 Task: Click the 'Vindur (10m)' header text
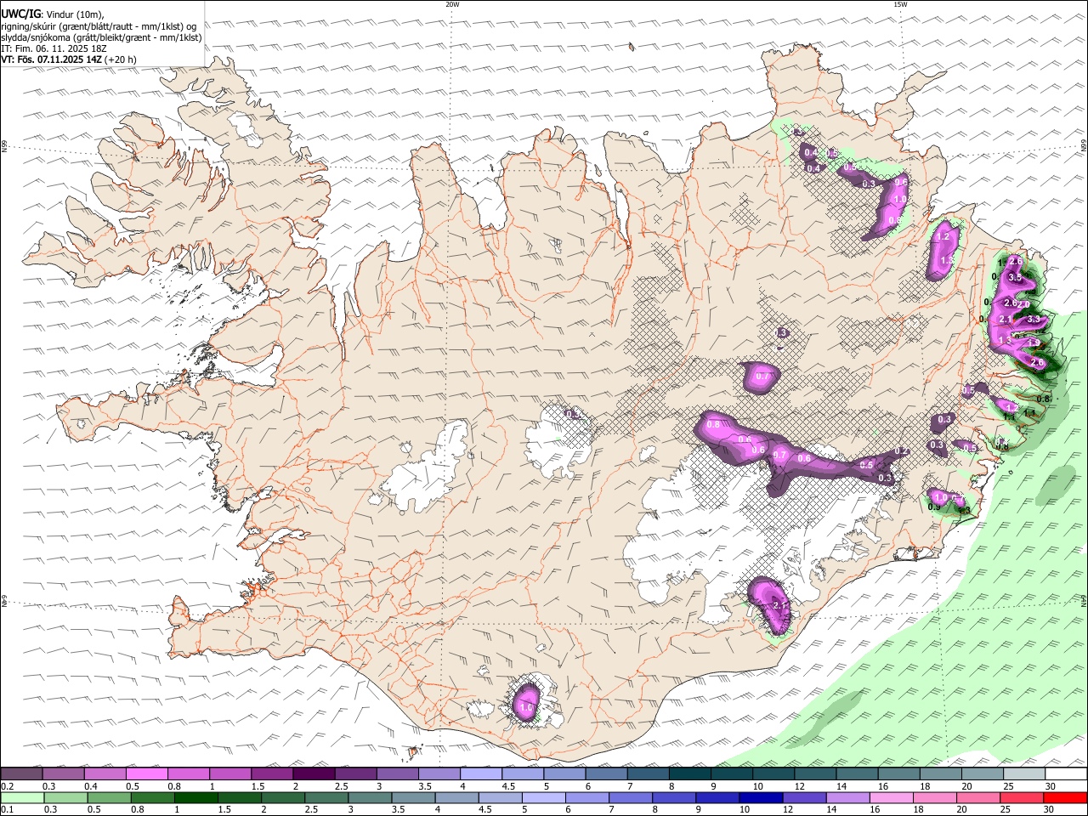74,14
